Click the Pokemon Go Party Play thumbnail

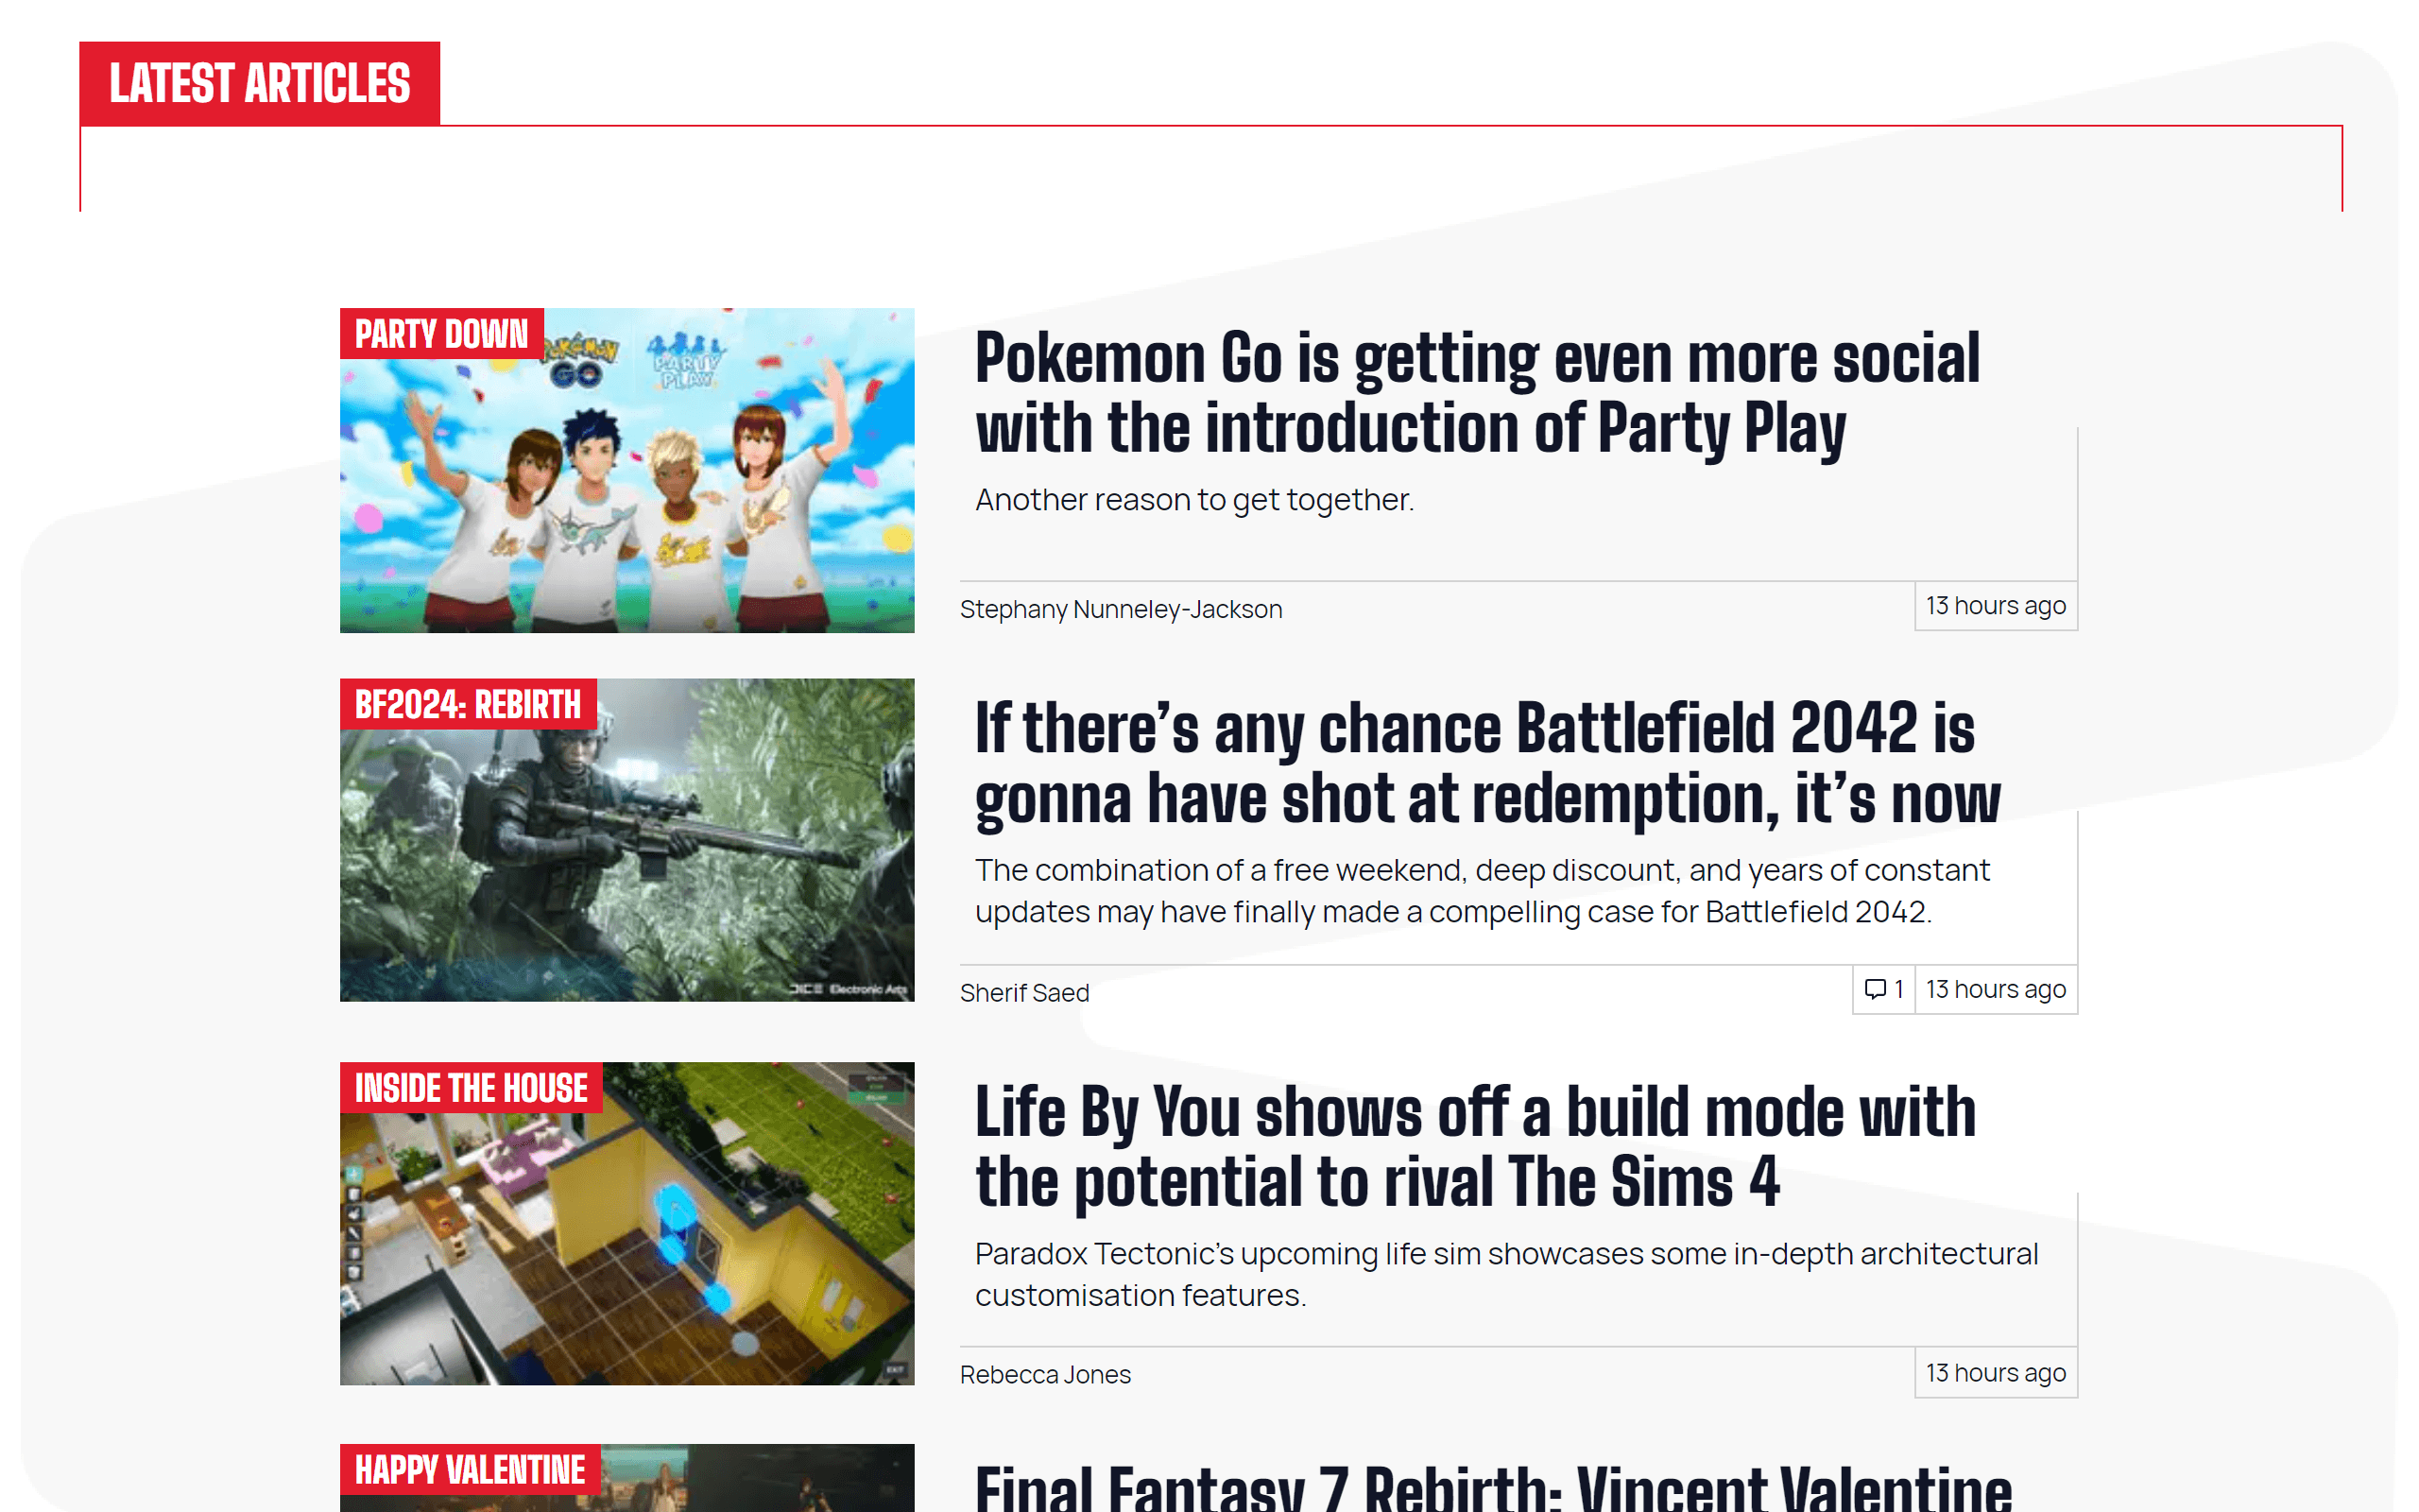click(626, 469)
